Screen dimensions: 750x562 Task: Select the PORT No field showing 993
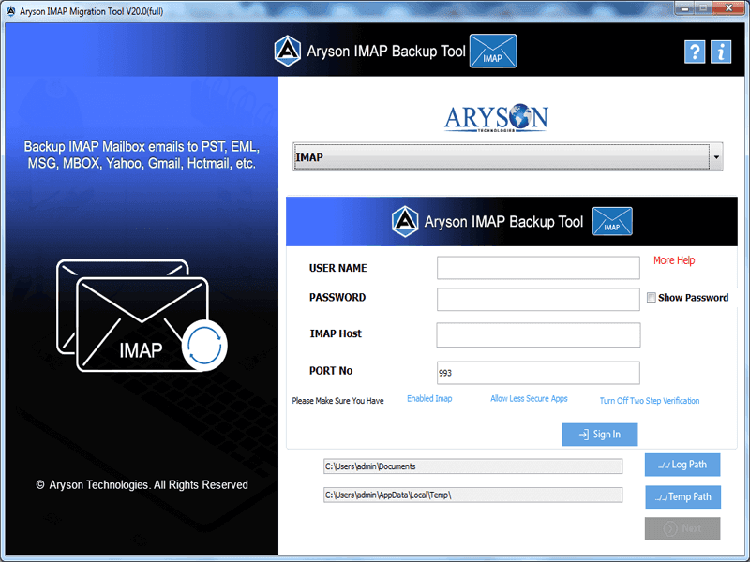pos(538,373)
